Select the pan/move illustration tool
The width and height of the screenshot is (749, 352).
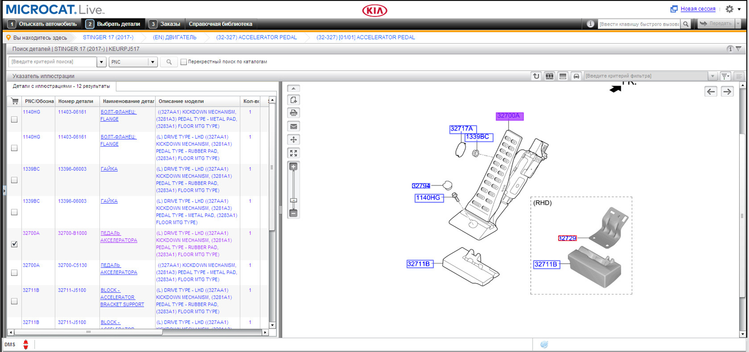[294, 140]
